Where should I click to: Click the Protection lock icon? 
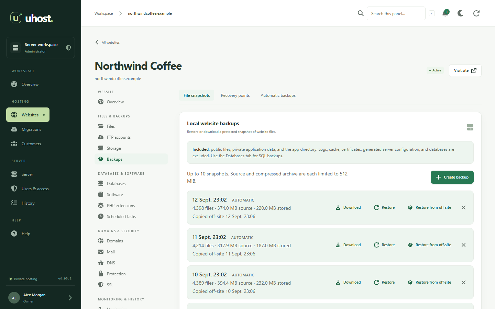coord(101,274)
